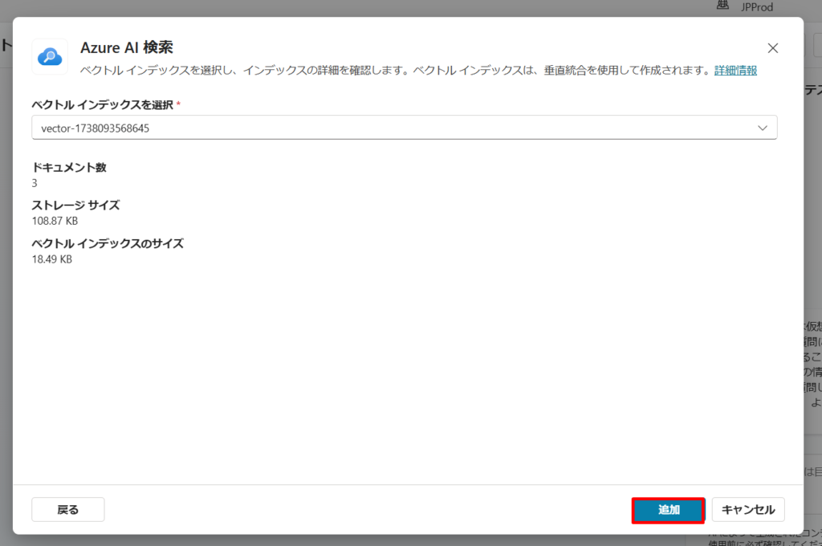Screen dimensions: 822x546
Task: Close the Azure AI 検索 dialog
Action: (773, 48)
